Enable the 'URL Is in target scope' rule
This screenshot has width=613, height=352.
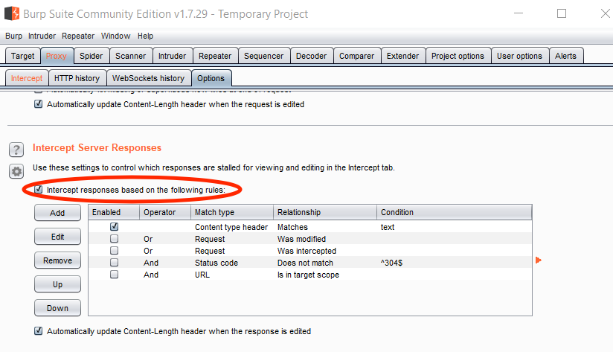pyautogui.click(x=115, y=275)
